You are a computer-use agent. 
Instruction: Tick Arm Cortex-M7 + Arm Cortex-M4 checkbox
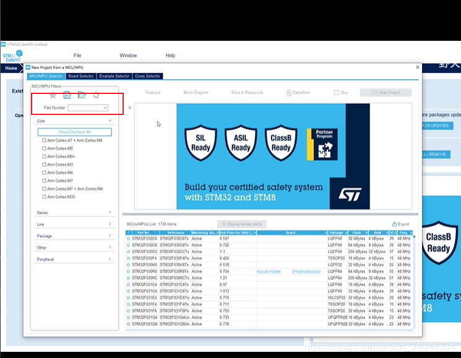44,189
